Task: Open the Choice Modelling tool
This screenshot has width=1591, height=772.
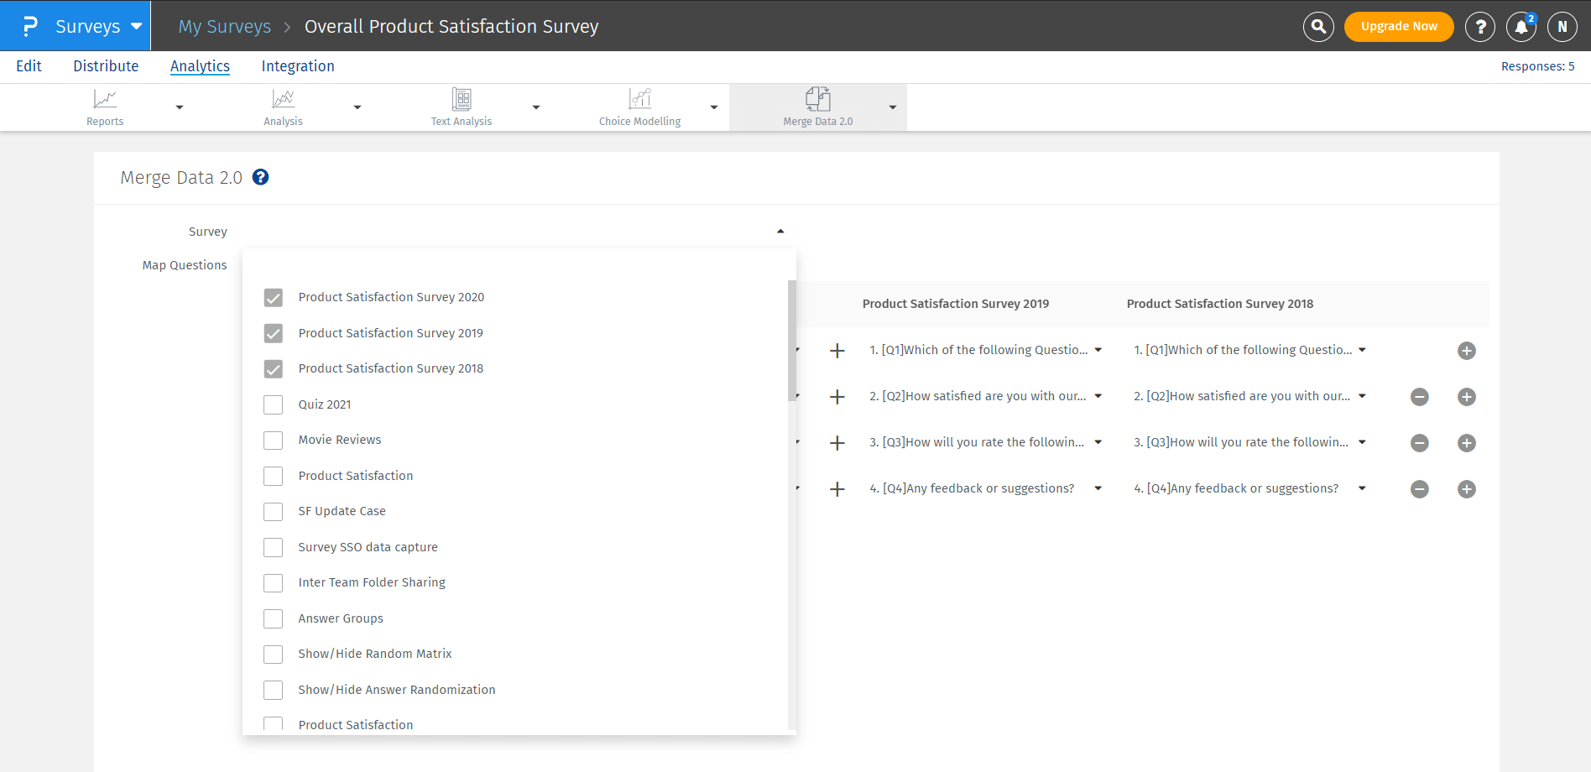Action: 639,107
